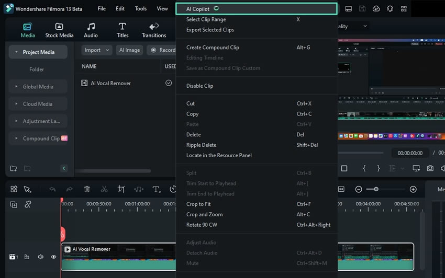Click the zoom in plus button
The height and width of the screenshot is (278, 445).
point(413,189)
